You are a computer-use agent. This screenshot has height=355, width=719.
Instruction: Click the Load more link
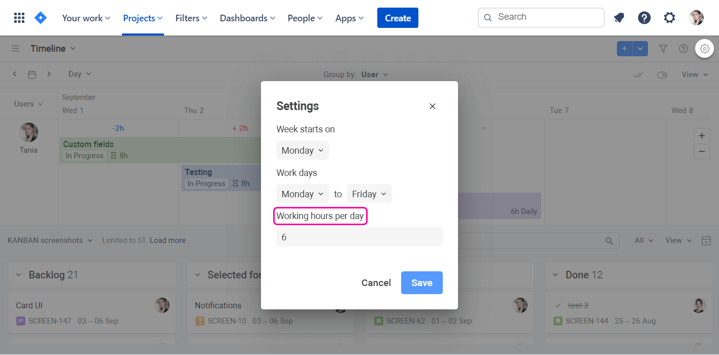(x=168, y=240)
